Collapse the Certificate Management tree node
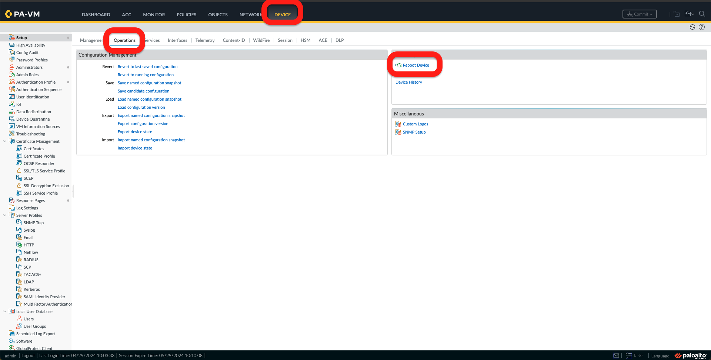 point(4,141)
